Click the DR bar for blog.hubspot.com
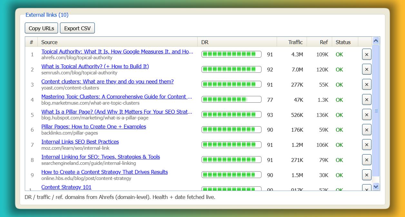Image resolution: width=405 pixels, height=217 pixels. coord(231,115)
